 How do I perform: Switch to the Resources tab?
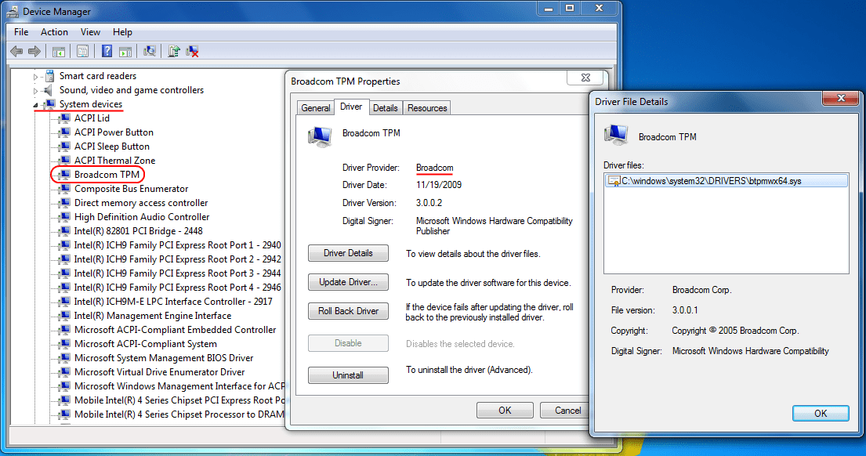coord(427,108)
